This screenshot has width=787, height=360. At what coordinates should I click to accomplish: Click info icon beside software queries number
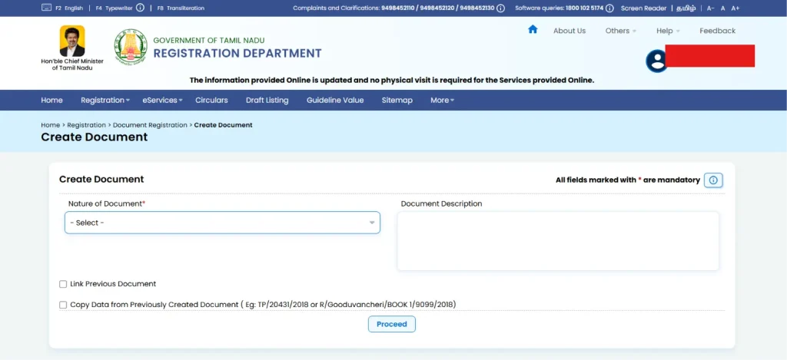click(609, 8)
